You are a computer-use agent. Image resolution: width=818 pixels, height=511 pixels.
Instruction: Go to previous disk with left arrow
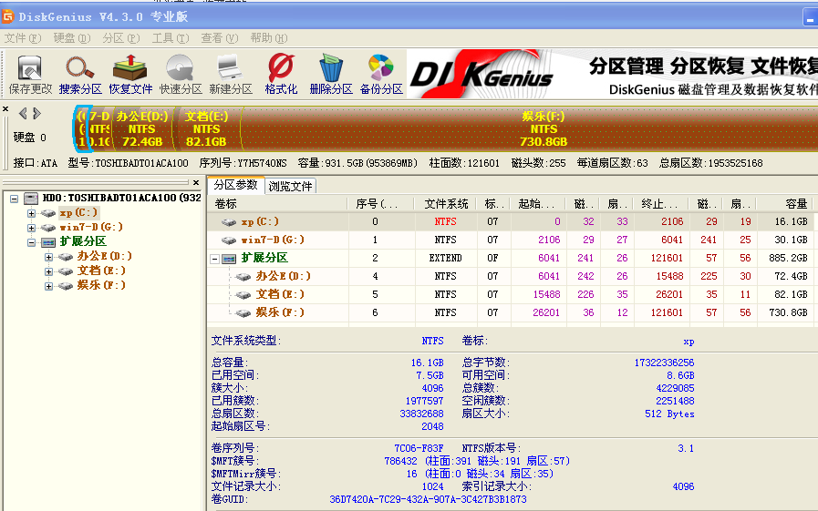[23, 113]
